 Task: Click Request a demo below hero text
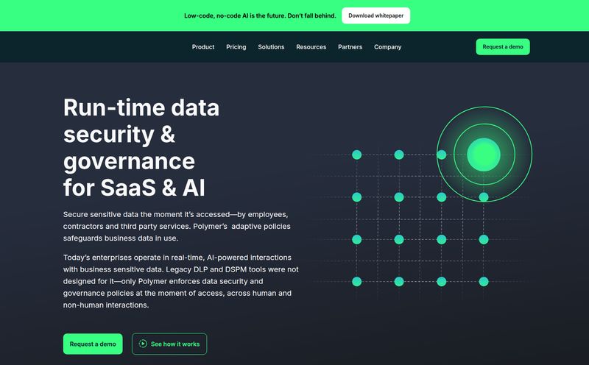click(x=93, y=344)
